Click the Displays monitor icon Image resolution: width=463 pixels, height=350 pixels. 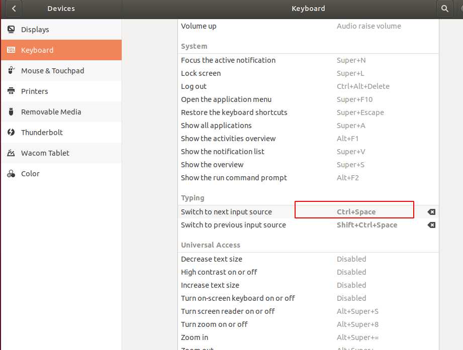[11, 30]
